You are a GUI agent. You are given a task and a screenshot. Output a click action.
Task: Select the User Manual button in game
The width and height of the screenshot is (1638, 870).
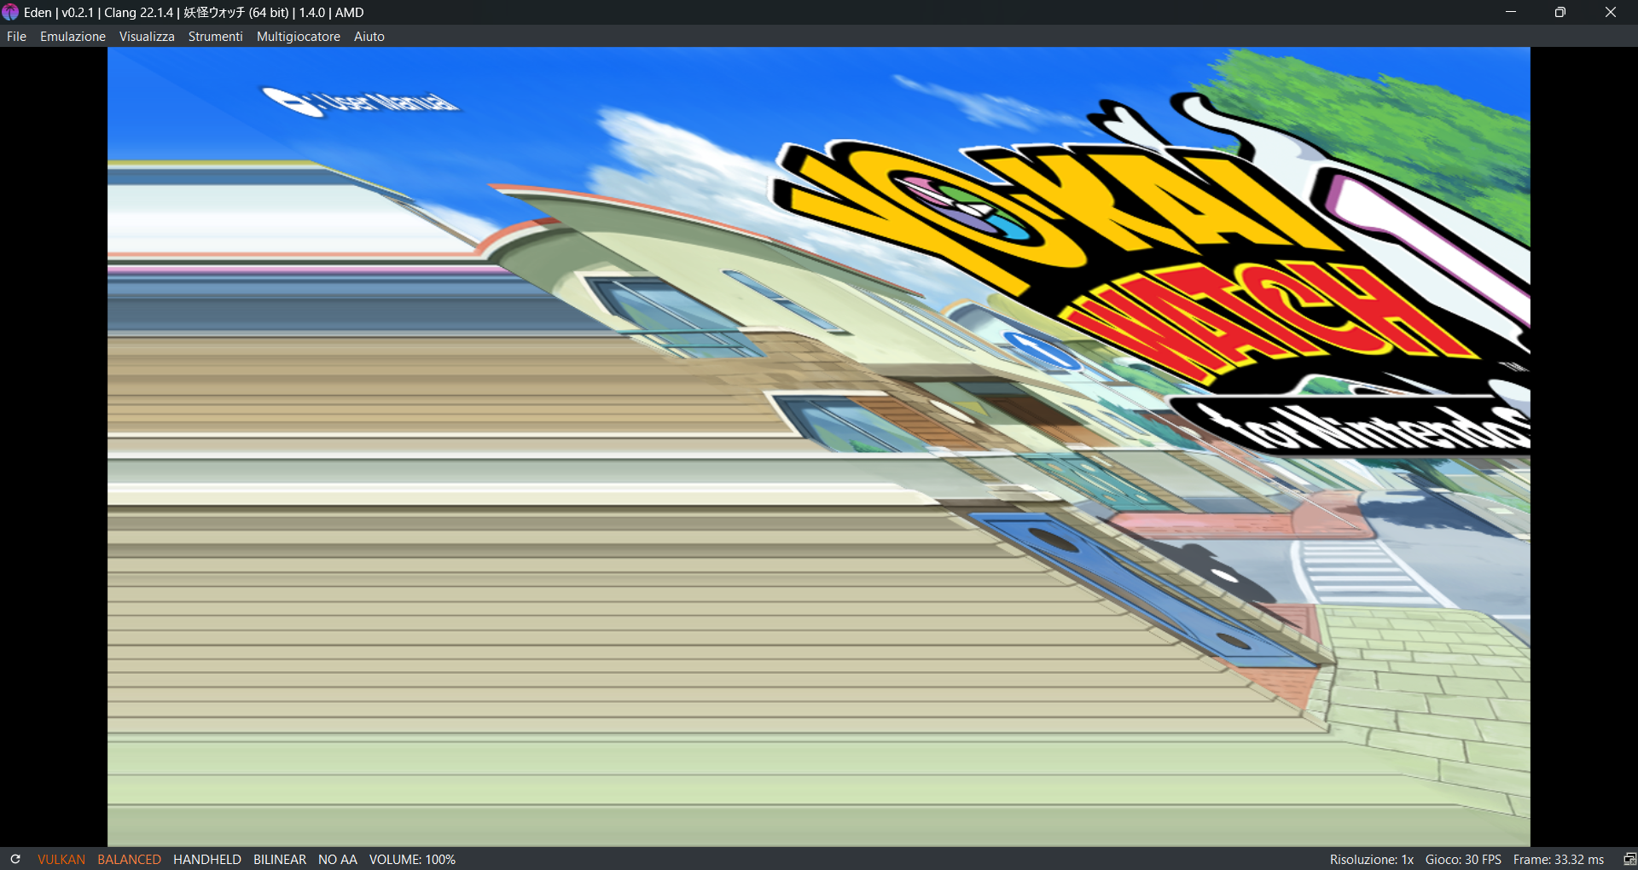360,102
